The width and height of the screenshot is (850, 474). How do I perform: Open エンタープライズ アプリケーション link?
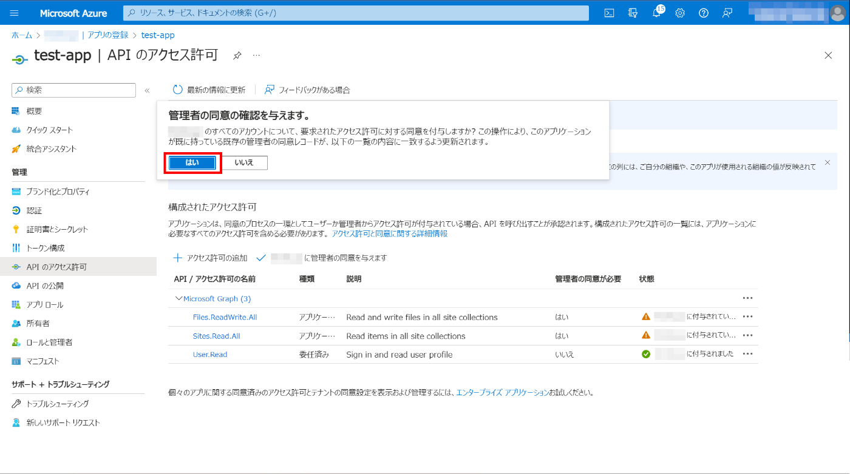coord(503,392)
